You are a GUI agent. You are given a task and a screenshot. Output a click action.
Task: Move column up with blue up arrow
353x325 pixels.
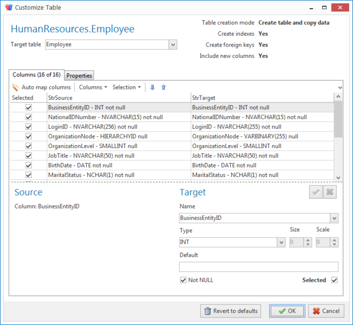(x=164, y=87)
